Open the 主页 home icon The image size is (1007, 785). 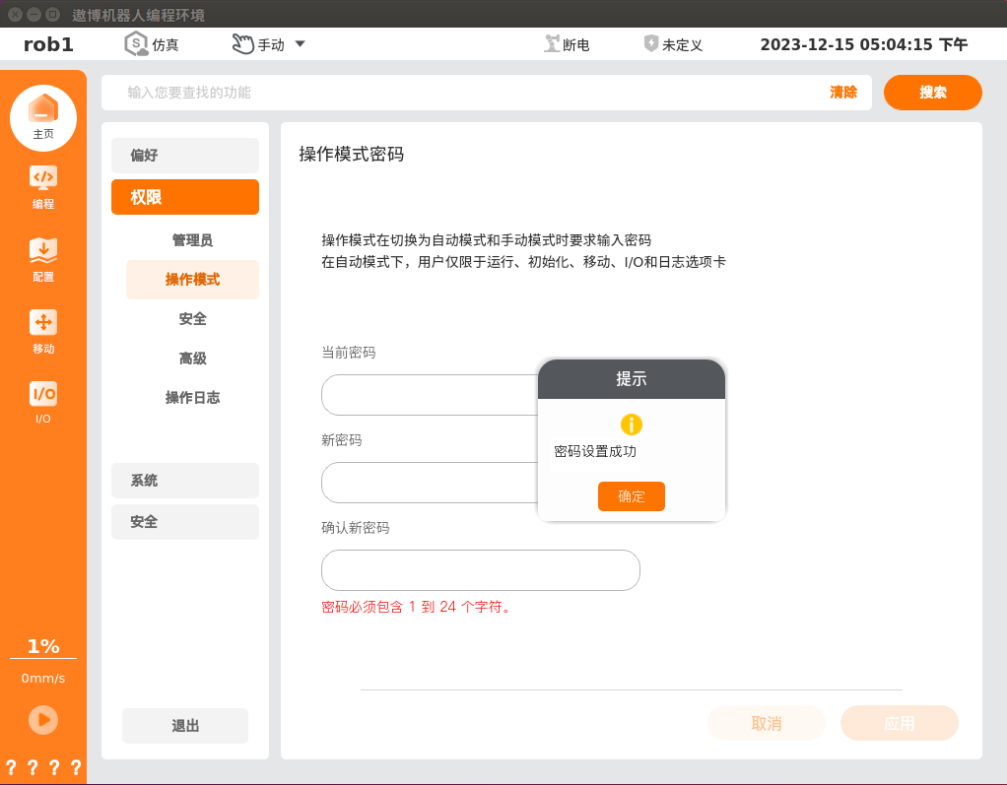click(43, 118)
